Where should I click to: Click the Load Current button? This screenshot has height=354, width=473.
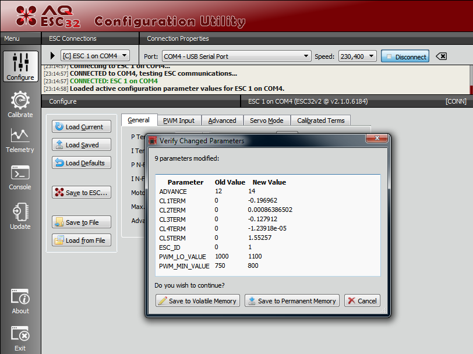(82, 127)
